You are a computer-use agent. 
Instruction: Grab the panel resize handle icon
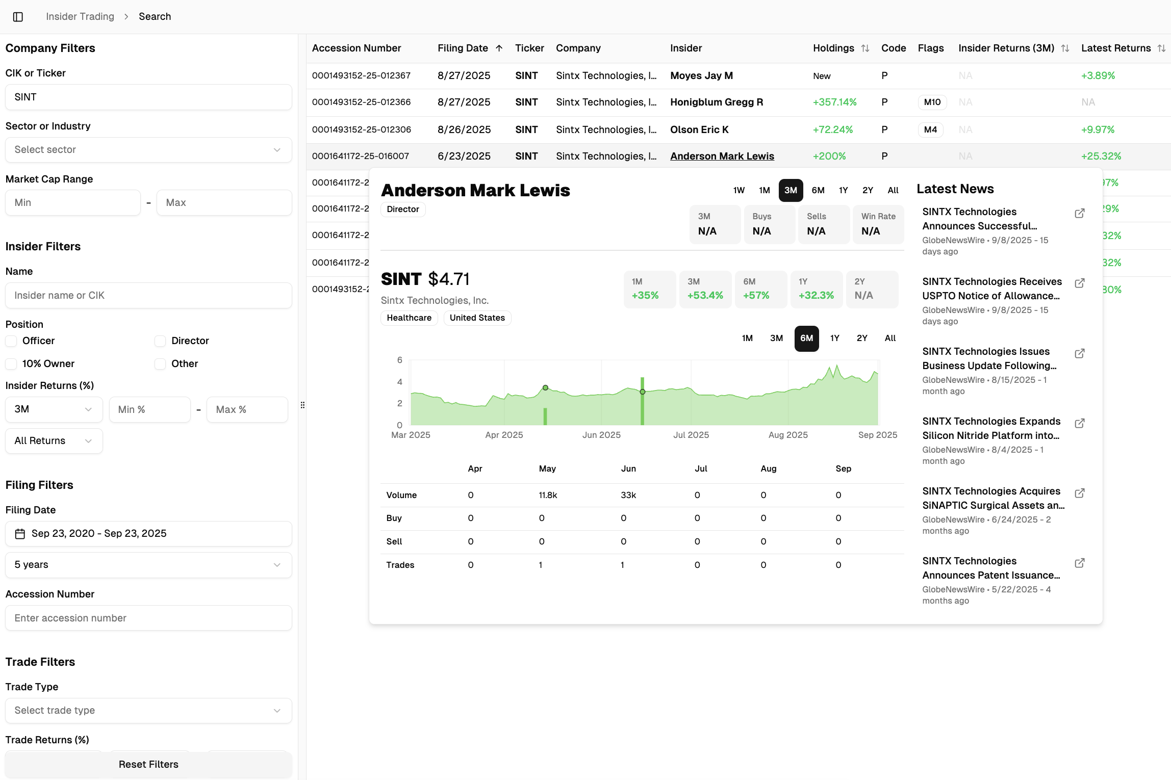[x=302, y=405]
